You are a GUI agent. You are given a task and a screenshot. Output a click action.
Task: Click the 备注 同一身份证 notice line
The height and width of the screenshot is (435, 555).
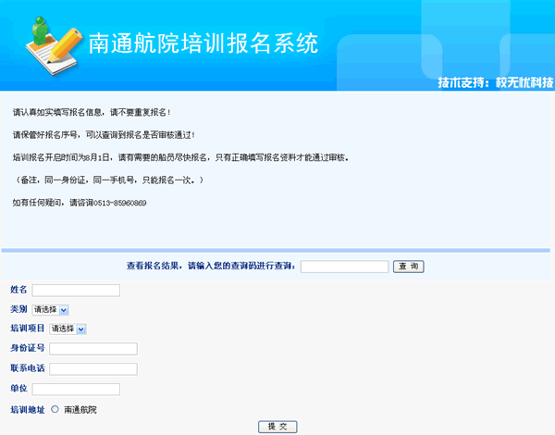(109, 180)
